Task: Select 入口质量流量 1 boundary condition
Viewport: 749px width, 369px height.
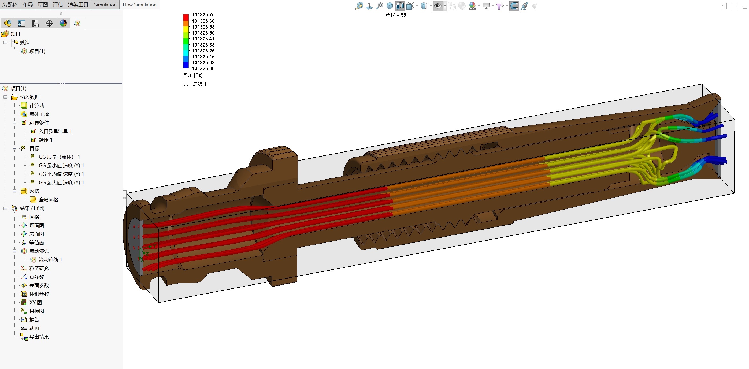Action: pos(55,131)
